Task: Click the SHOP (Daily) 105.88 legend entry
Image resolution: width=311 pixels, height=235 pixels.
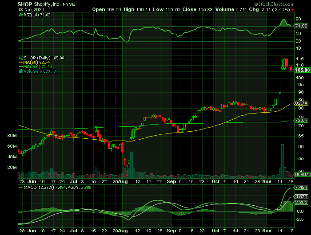Action: coord(44,58)
